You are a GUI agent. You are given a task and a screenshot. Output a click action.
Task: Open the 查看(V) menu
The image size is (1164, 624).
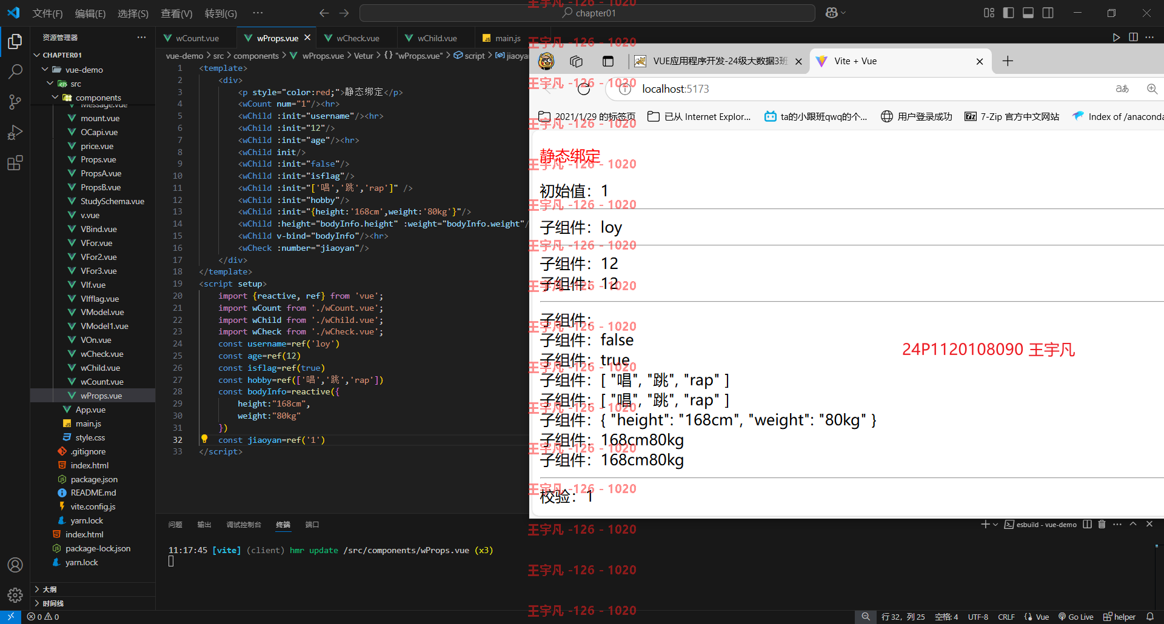(176, 13)
